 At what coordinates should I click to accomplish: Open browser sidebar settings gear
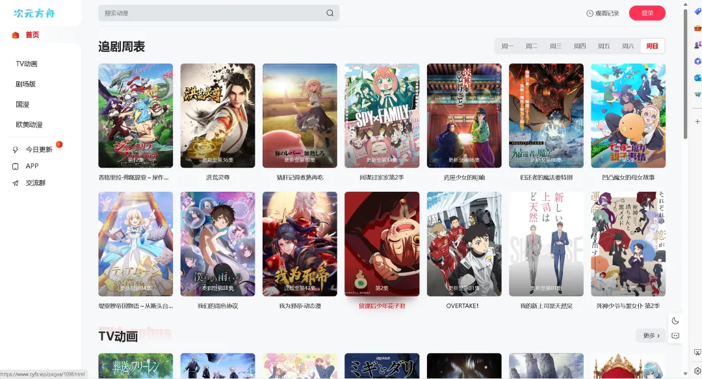[697, 371]
